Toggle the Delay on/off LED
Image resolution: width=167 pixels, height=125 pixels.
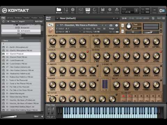click(161, 80)
